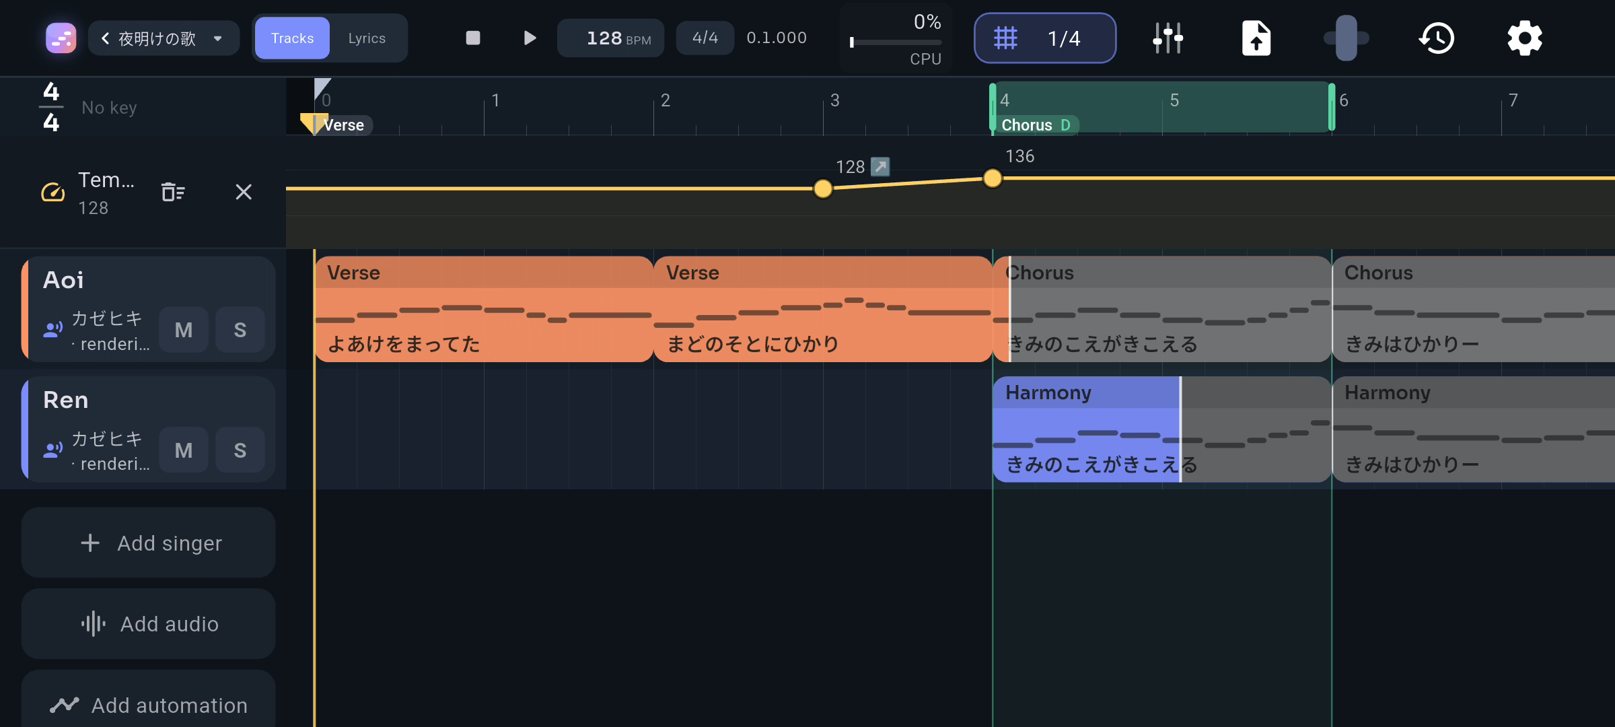This screenshot has height=727, width=1615.
Task: Mute the Aoi track
Action: [184, 330]
